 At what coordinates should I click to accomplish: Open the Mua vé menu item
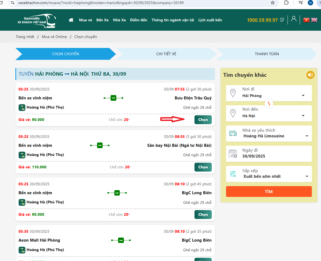coord(86,20)
